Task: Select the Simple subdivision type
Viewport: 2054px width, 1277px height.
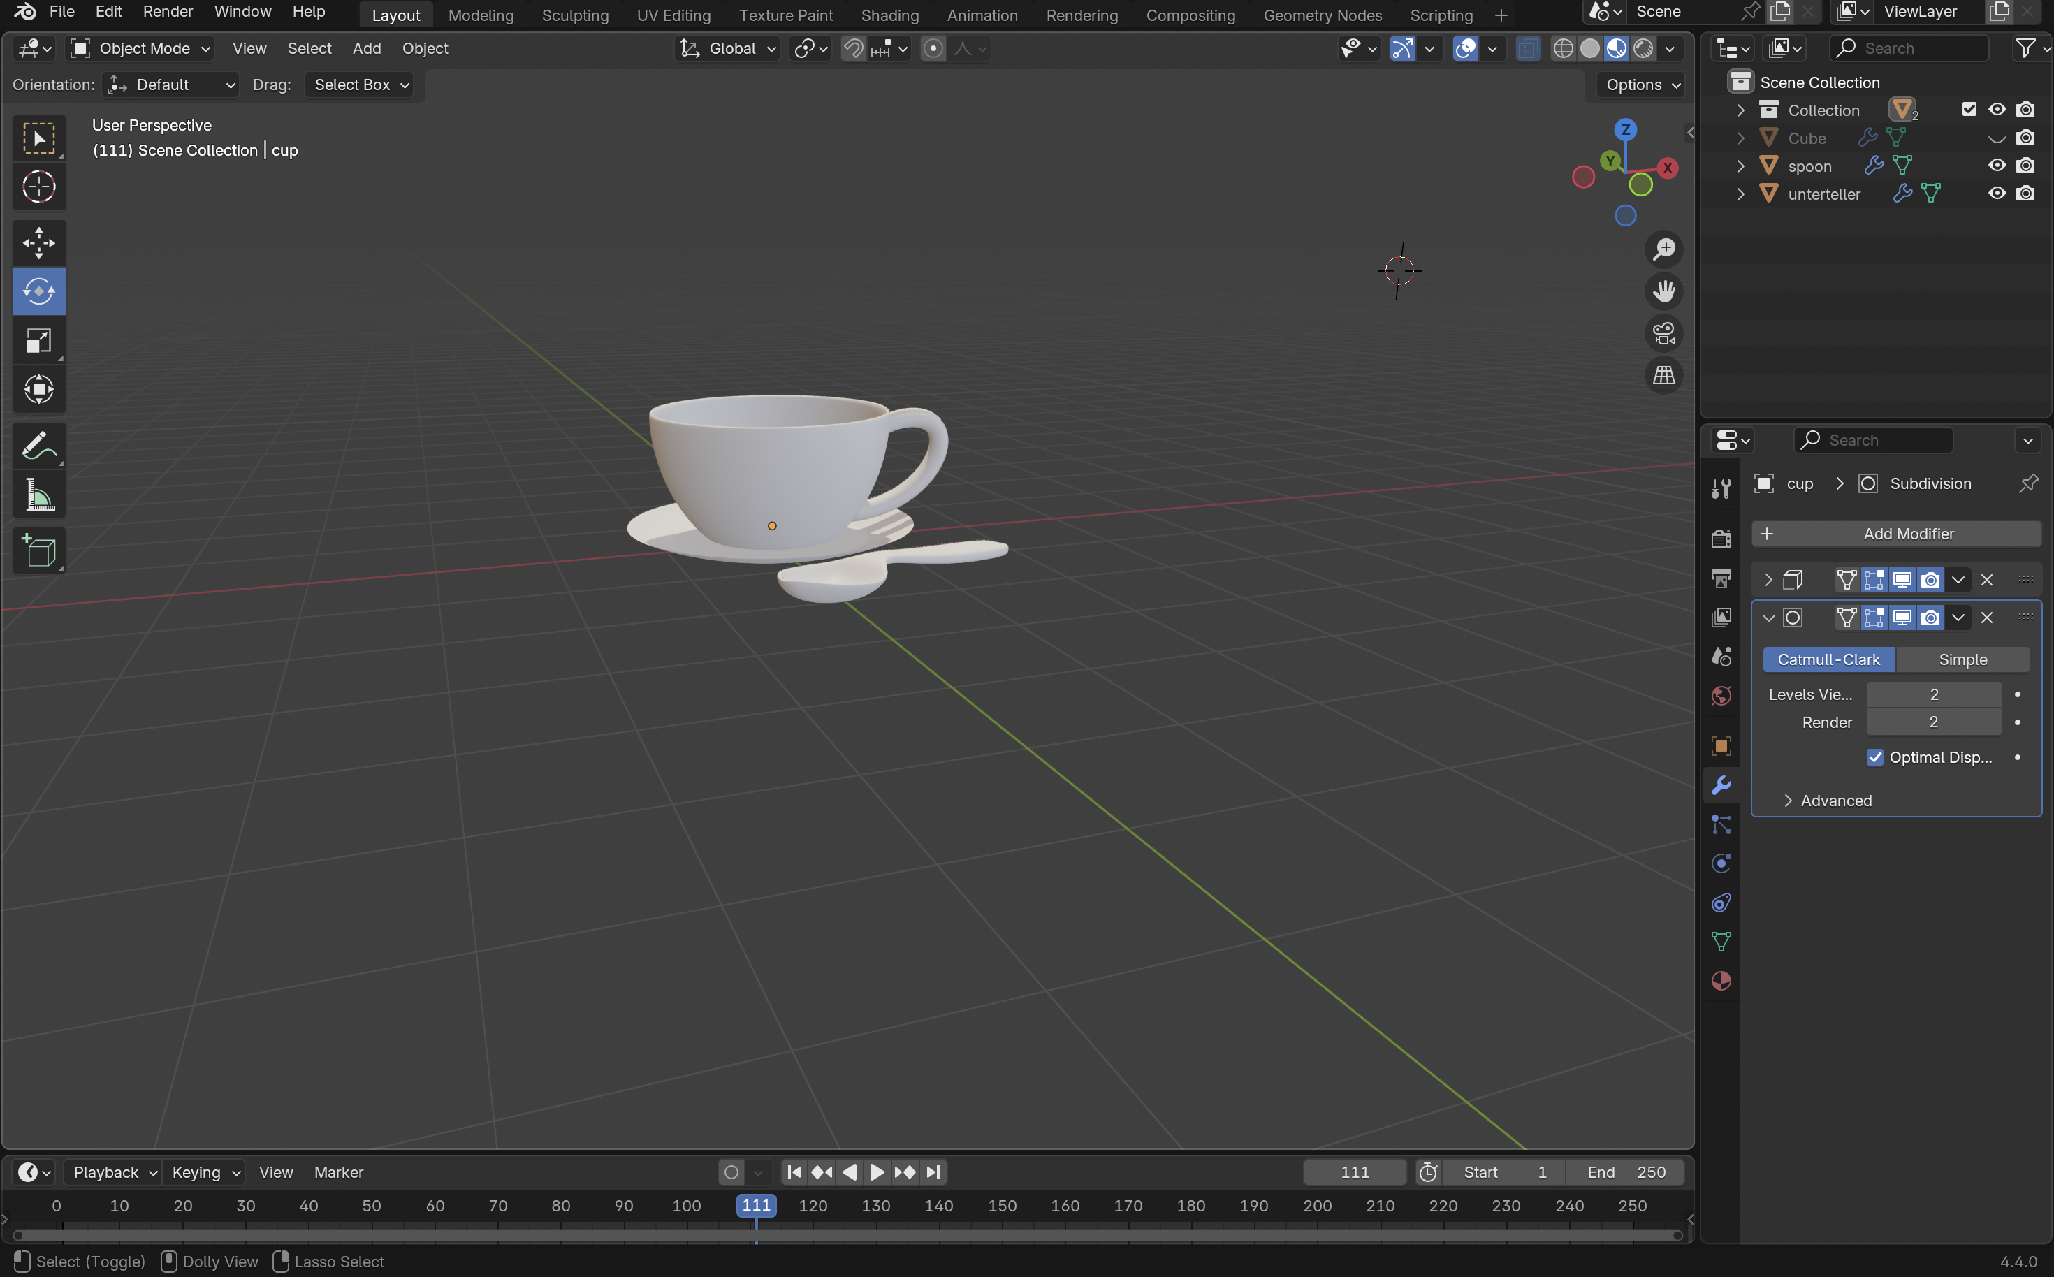Action: click(x=1962, y=659)
